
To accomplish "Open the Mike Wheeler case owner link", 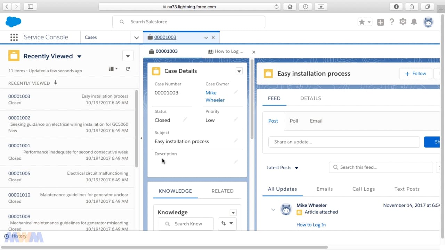I will [215, 97].
